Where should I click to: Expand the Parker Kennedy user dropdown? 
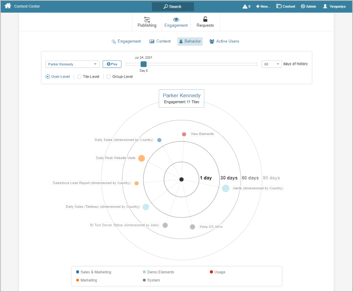[x=72, y=64]
